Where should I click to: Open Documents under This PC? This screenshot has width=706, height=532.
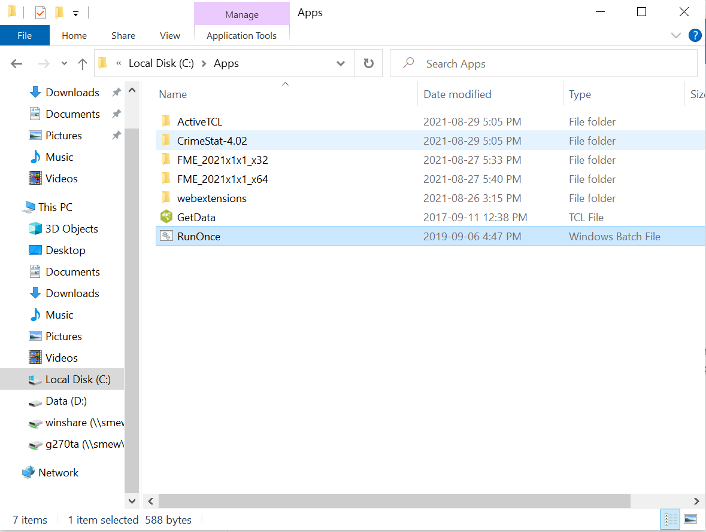[x=72, y=272]
